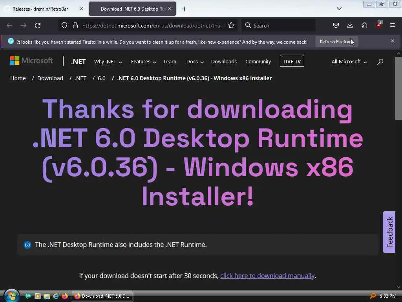
Task: Select the Download .NET 6.0 Desktop Runtime tab
Action: [x=132, y=9]
